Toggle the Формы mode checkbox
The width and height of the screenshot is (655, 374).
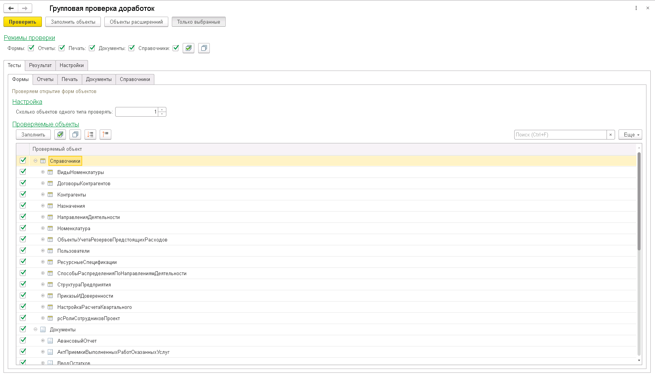tap(31, 48)
